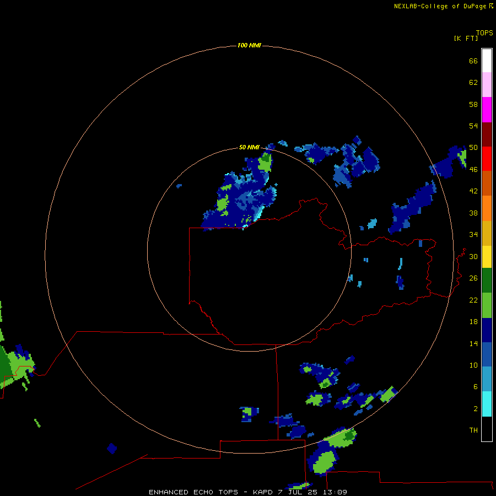Screen dimensions: 496x496
Task: Pick the bright orange legend swatch
Action: pos(487,208)
